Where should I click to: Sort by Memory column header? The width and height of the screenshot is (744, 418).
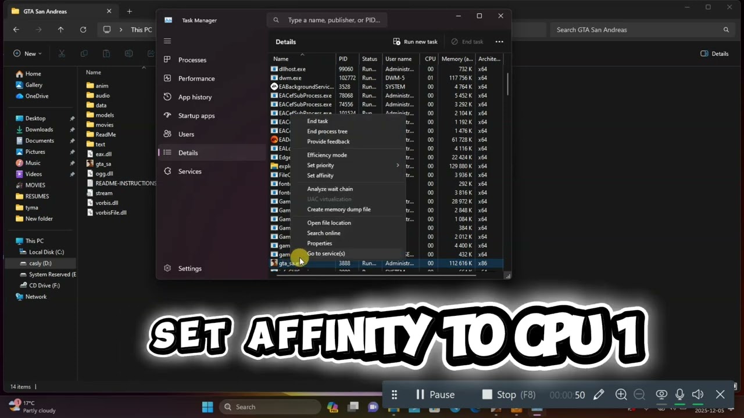tap(457, 59)
